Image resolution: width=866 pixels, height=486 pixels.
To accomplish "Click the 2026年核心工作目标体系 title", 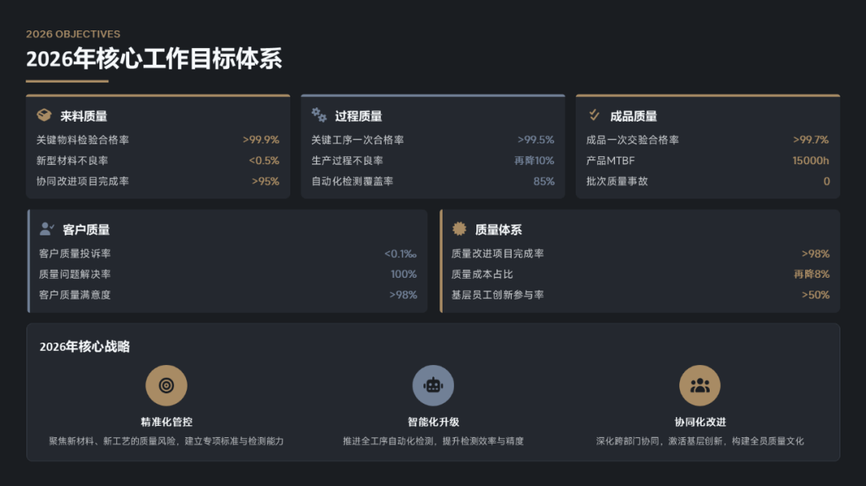I will coord(154,59).
